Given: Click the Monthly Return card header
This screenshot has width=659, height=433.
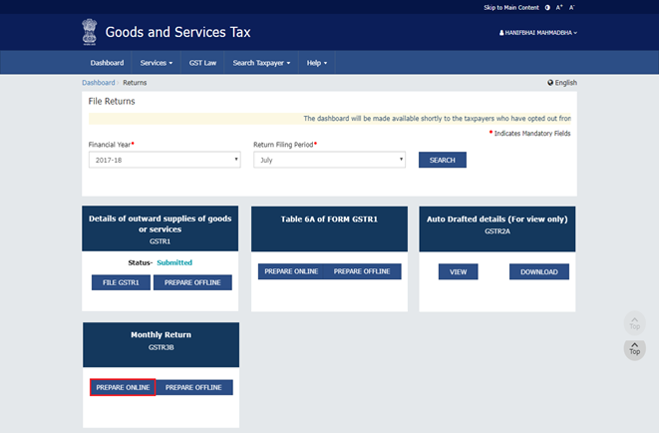Looking at the screenshot, I should (161, 345).
